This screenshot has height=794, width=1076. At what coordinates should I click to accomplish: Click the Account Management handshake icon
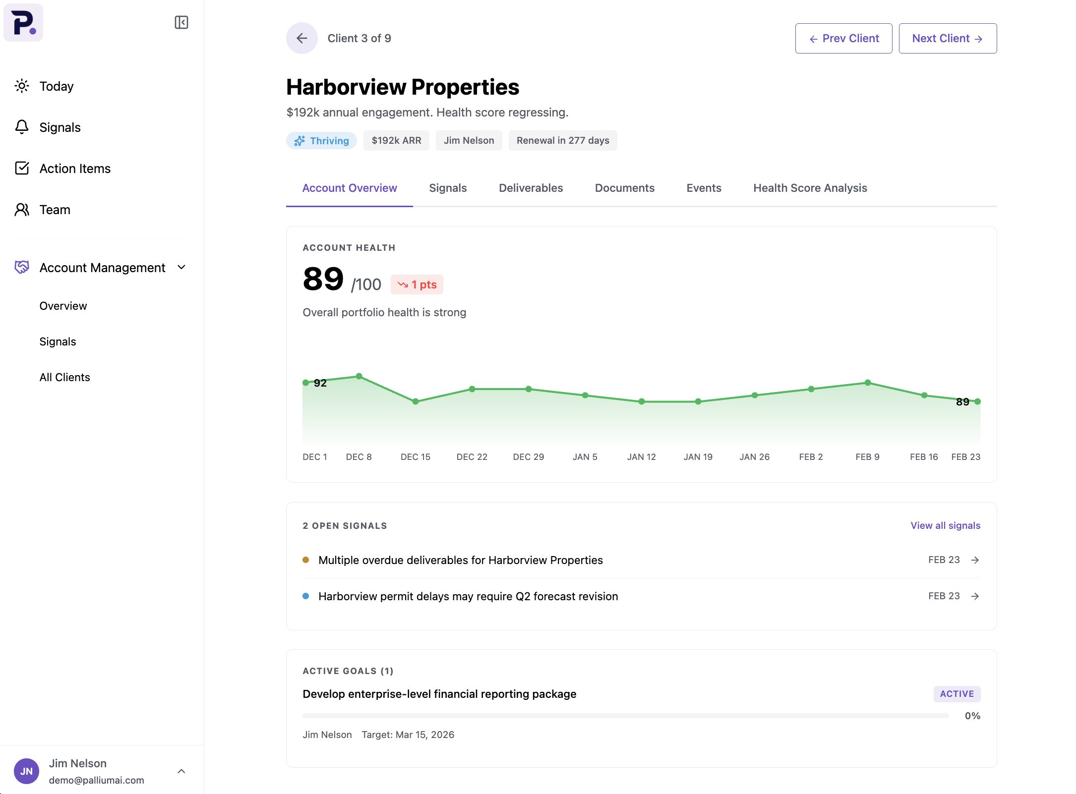tap(22, 268)
